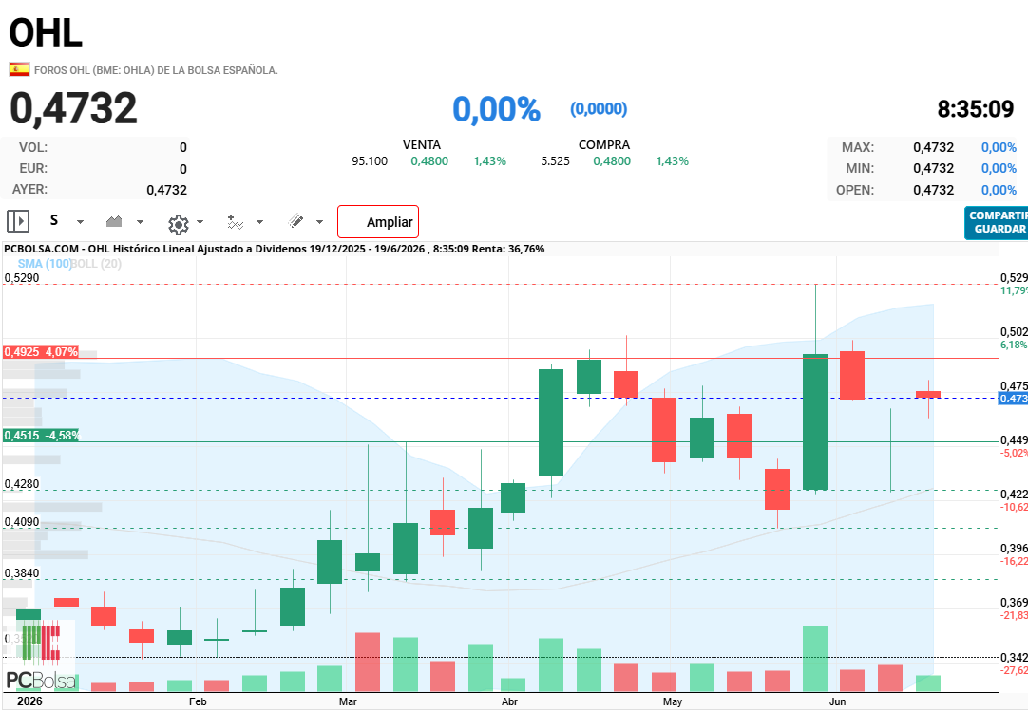Image resolution: width=1028 pixels, height=710 pixels.
Task: Click the 0,5290 level label
Action: pos(22,278)
